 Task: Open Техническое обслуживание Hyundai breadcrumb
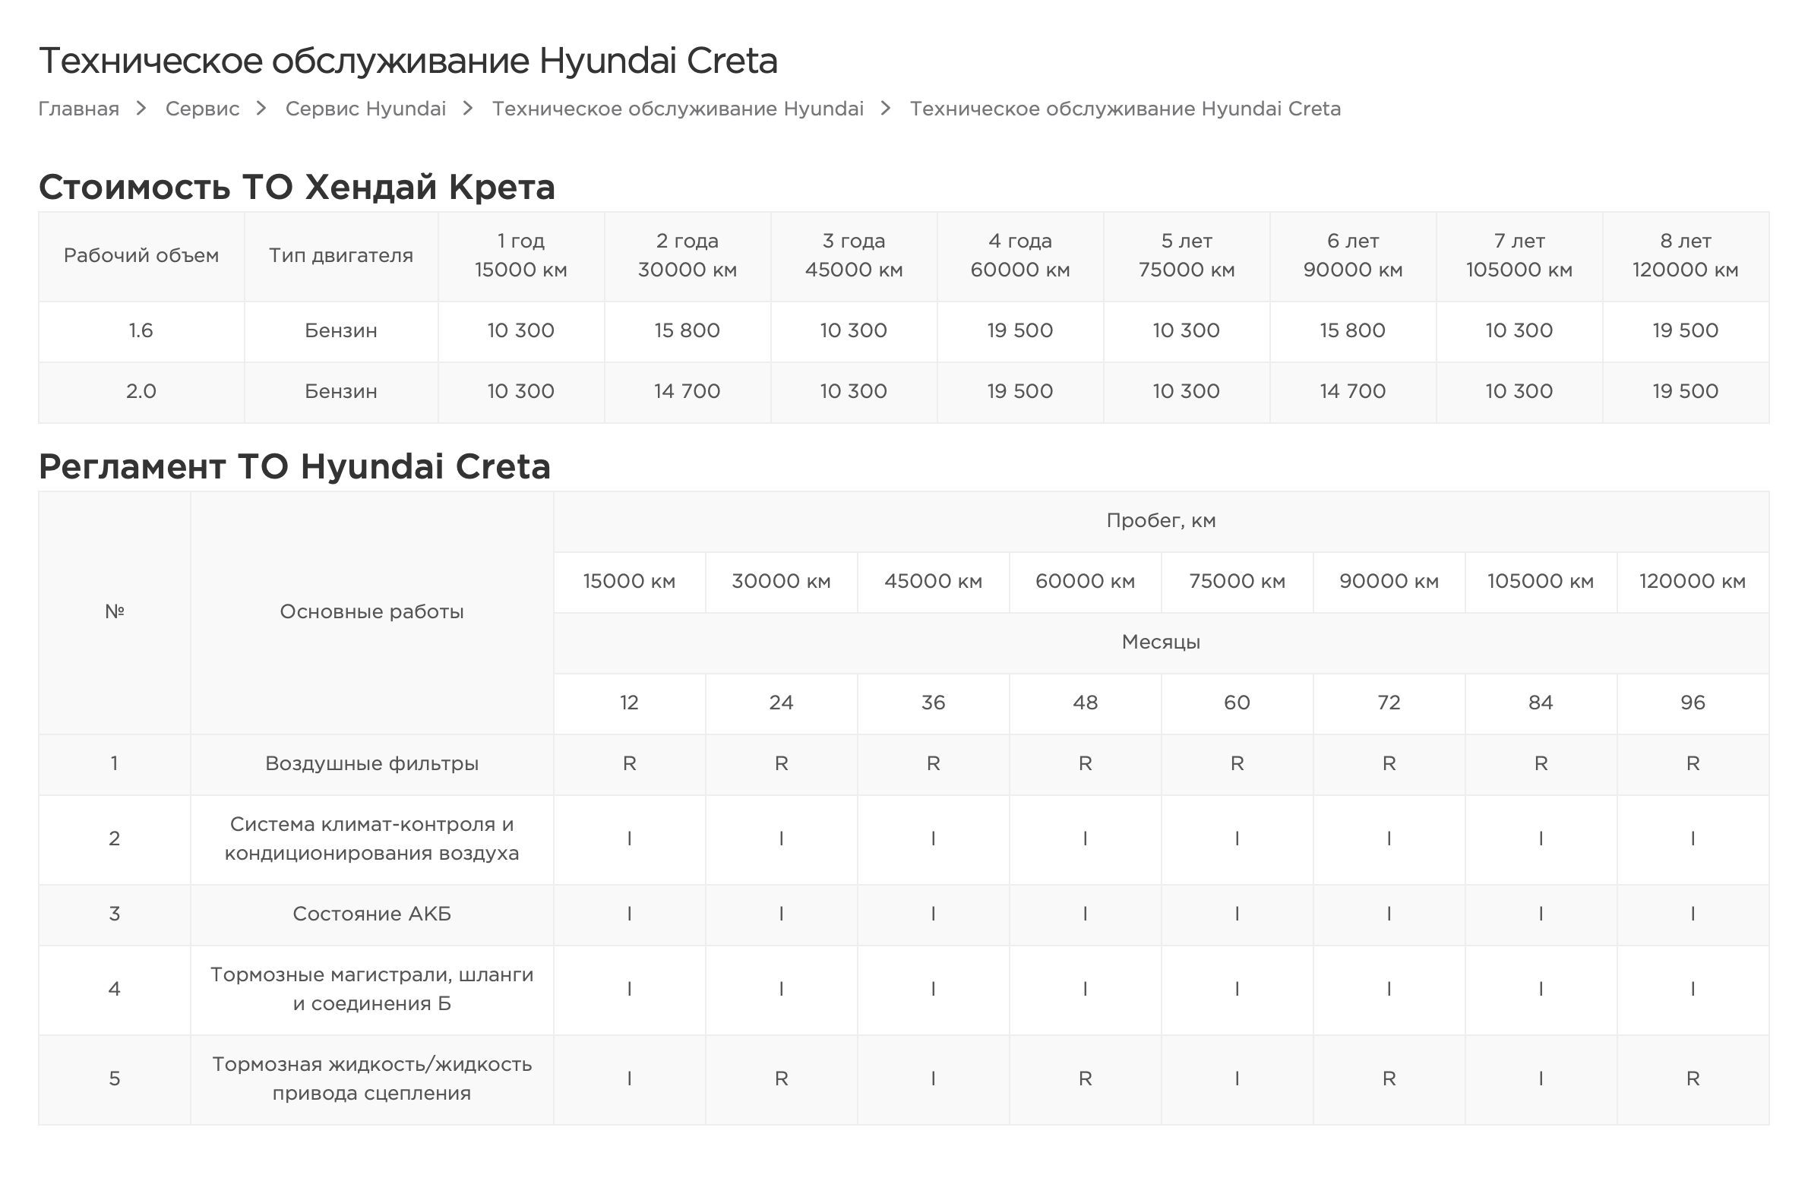click(678, 109)
